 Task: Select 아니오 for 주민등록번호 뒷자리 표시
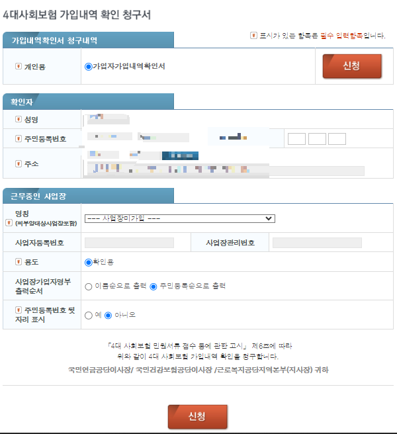(x=109, y=316)
